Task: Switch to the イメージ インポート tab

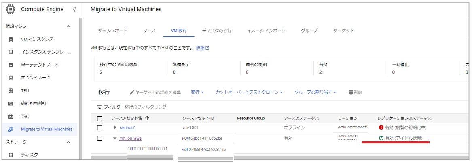Action: point(266,31)
